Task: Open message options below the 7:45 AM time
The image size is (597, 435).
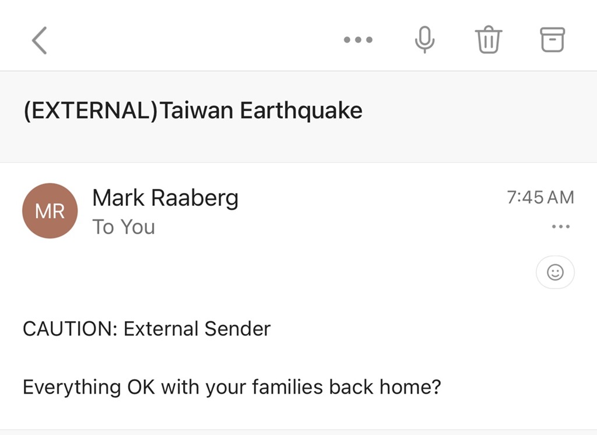Action: click(x=561, y=227)
